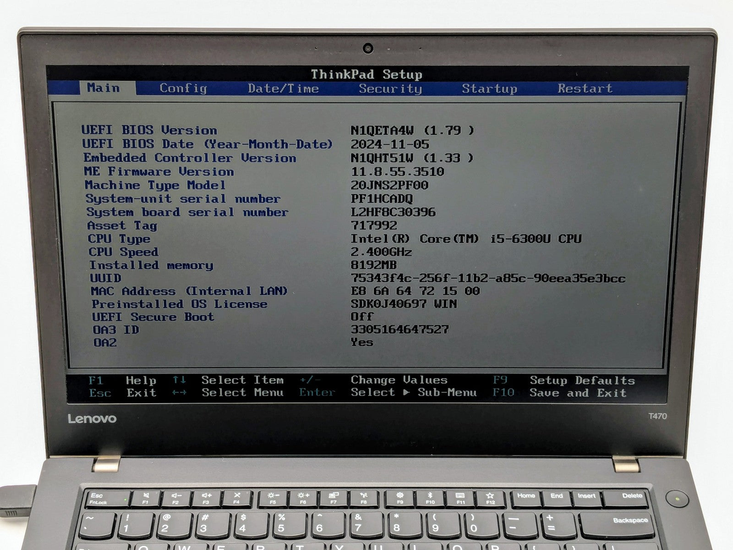Click the UEFI Secure Boot value Off
This screenshot has width=733, height=550.
pos(362,316)
